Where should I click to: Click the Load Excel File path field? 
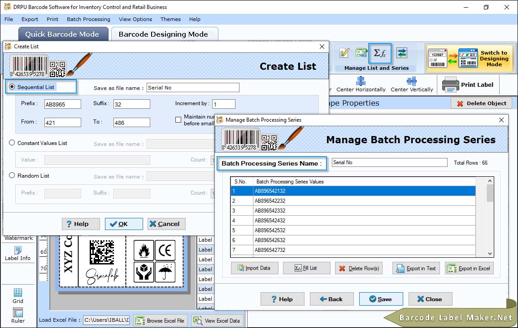(x=106, y=320)
